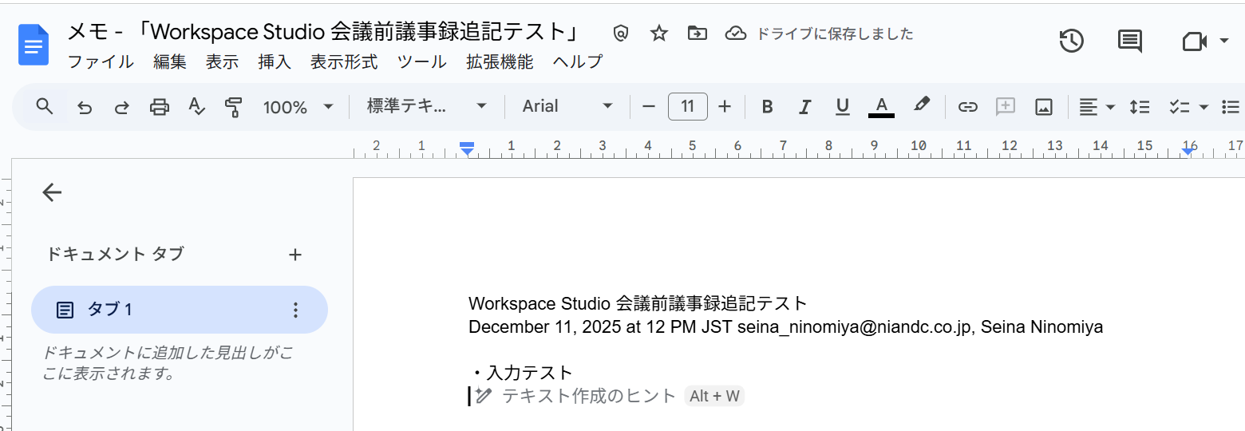This screenshot has width=1245, height=431.
Task: Click the spell check icon
Action: [196, 107]
